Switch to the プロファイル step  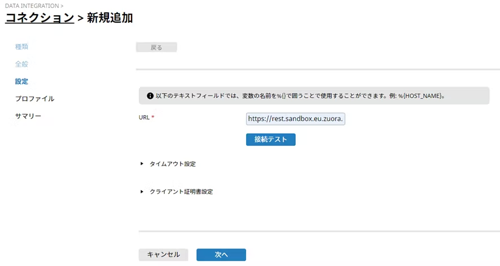coord(34,99)
